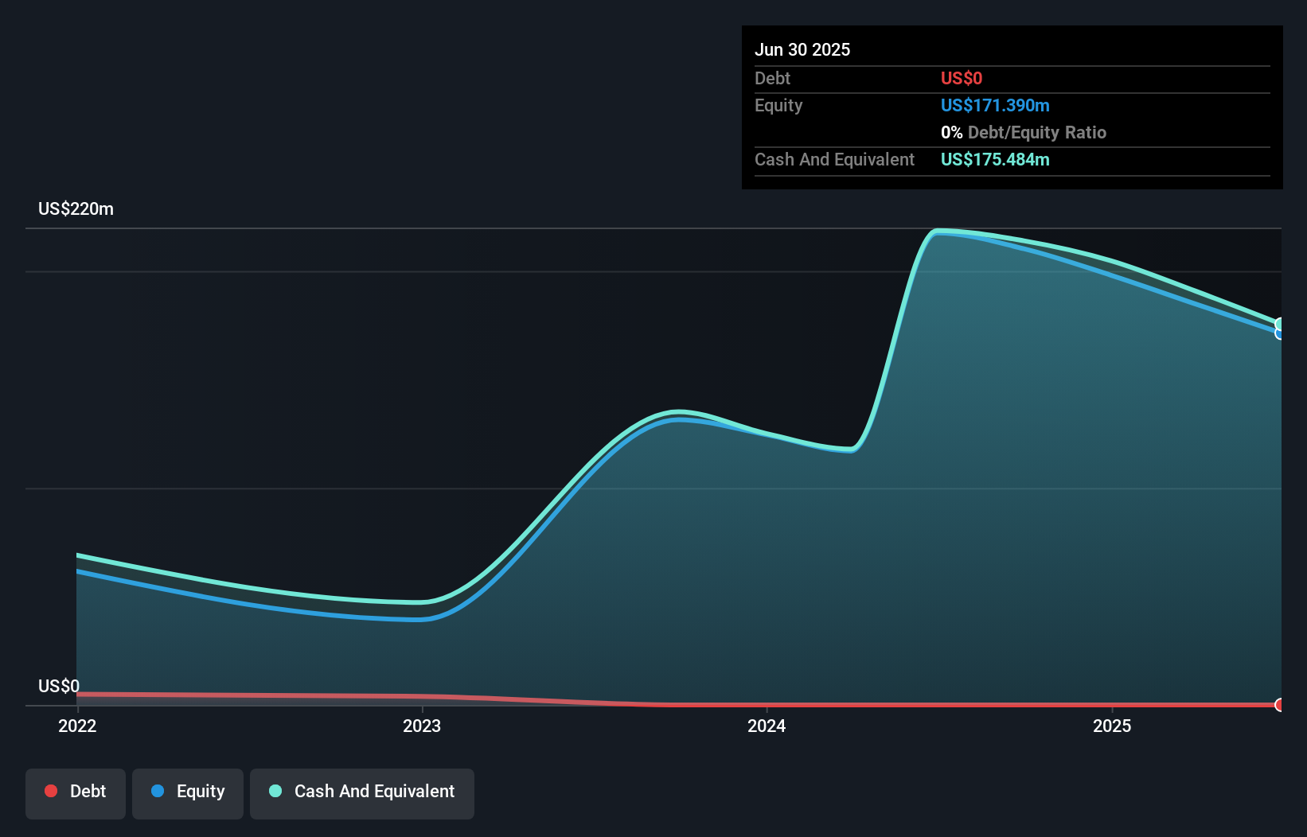The height and width of the screenshot is (837, 1307).
Task: Click the 0% Debt/Equity Ratio text
Action: click(x=1024, y=132)
